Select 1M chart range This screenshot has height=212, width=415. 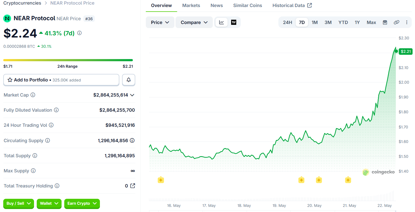pos(315,22)
